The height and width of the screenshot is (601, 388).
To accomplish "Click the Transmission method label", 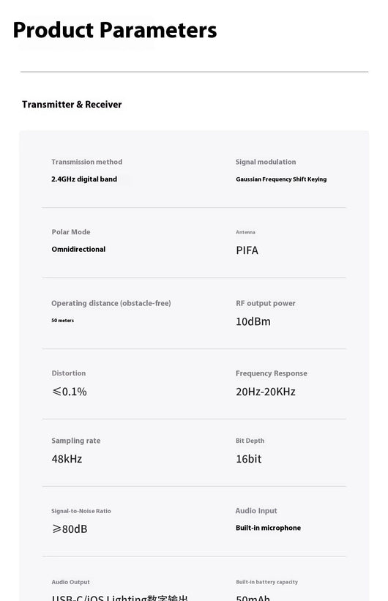I will (x=87, y=162).
